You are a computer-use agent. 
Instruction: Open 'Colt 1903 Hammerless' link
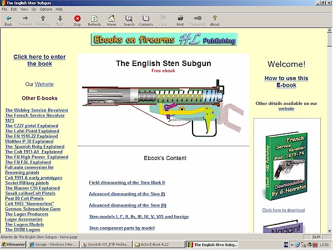[29, 204]
